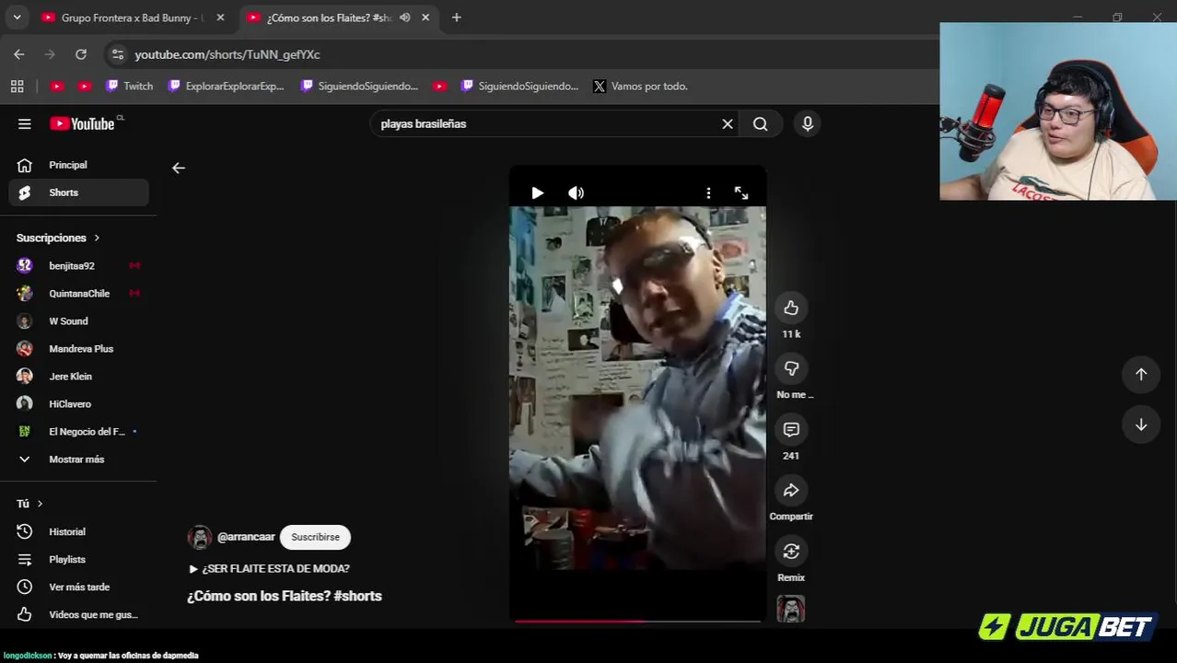Image resolution: width=1177 pixels, height=663 pixels.
Task: Open browser apps grid in bookmarks bar
Action: pyautogui.click(x=17, y=86)
